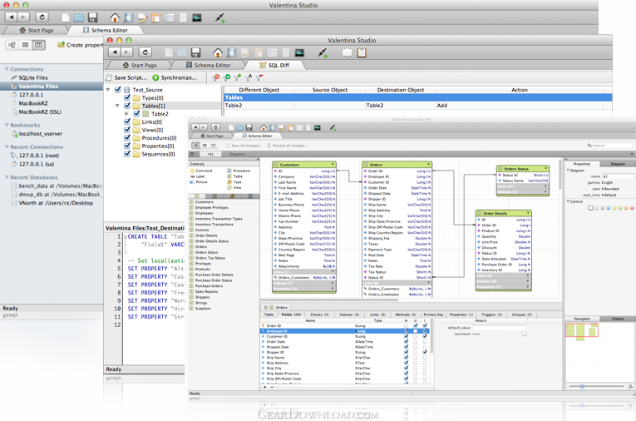Uncheck the Test_Source checkbox
The width and height of the screenshot is (636, 421).
pos(117,90)
